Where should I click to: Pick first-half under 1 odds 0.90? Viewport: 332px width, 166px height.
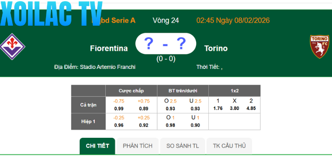[x=195, y=125]
